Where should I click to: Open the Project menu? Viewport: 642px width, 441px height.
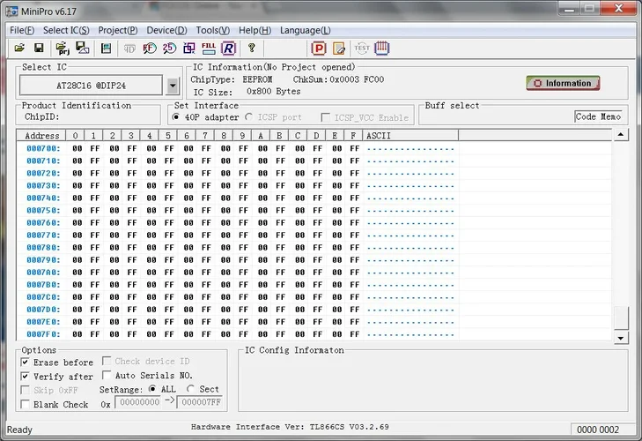point(118,30)
